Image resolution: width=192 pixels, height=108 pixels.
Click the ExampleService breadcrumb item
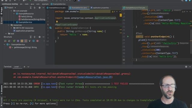pyautogui.click(x=58, y=4)
